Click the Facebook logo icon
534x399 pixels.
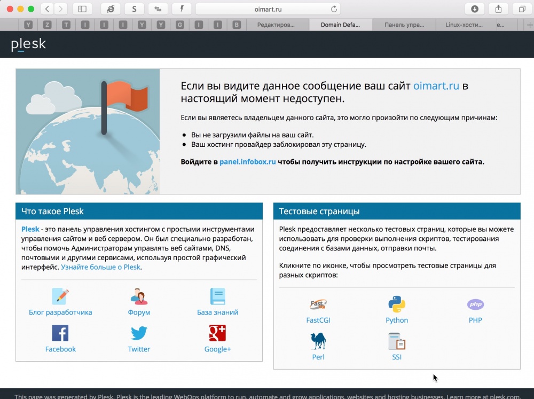60,333
